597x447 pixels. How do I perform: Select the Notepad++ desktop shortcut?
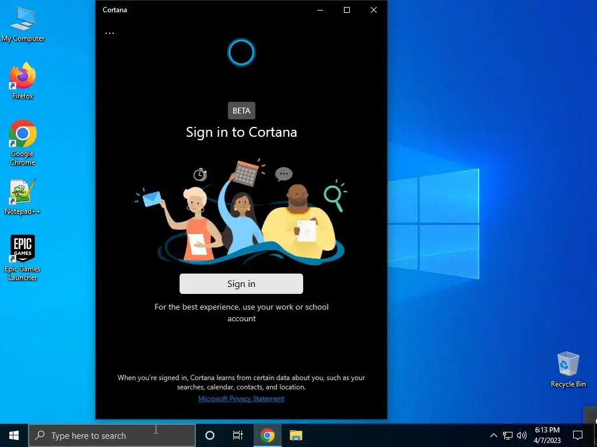(x=23, y=197)
